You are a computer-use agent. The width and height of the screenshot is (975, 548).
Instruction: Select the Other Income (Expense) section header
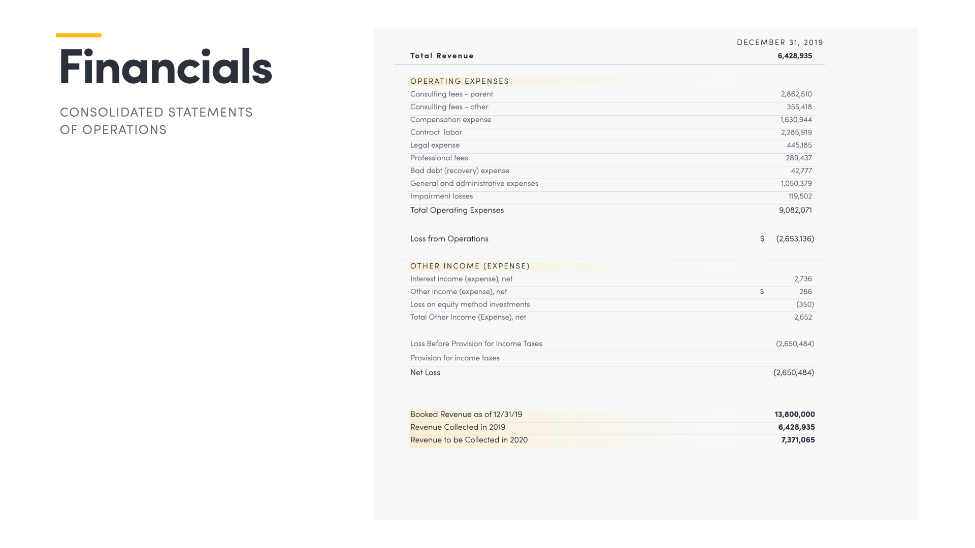tap(470, 266)
